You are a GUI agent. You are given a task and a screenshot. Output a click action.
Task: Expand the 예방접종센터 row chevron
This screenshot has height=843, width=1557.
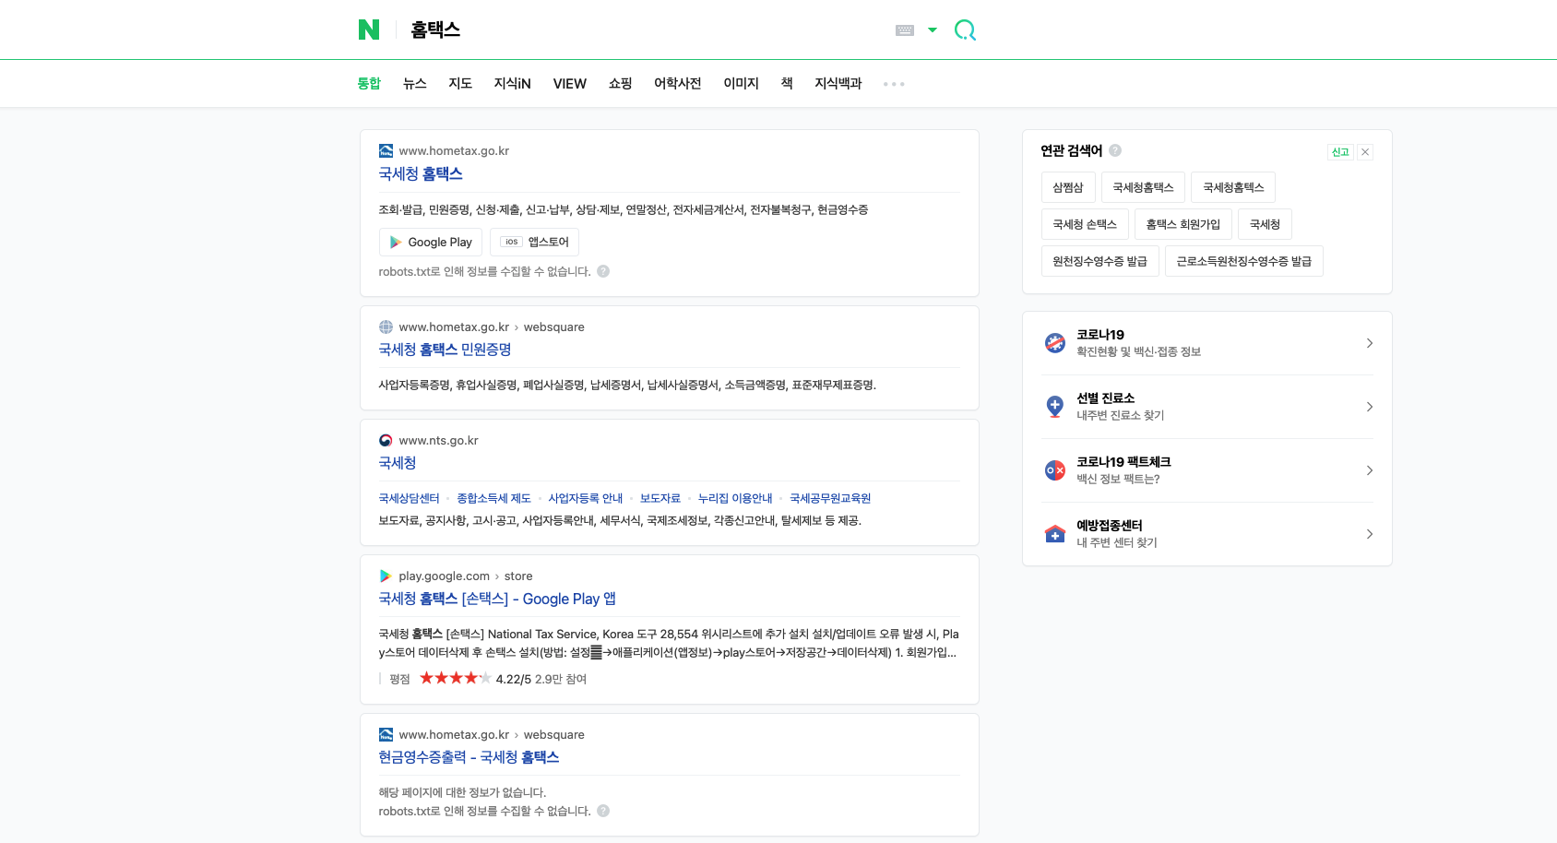(1370, 534)
